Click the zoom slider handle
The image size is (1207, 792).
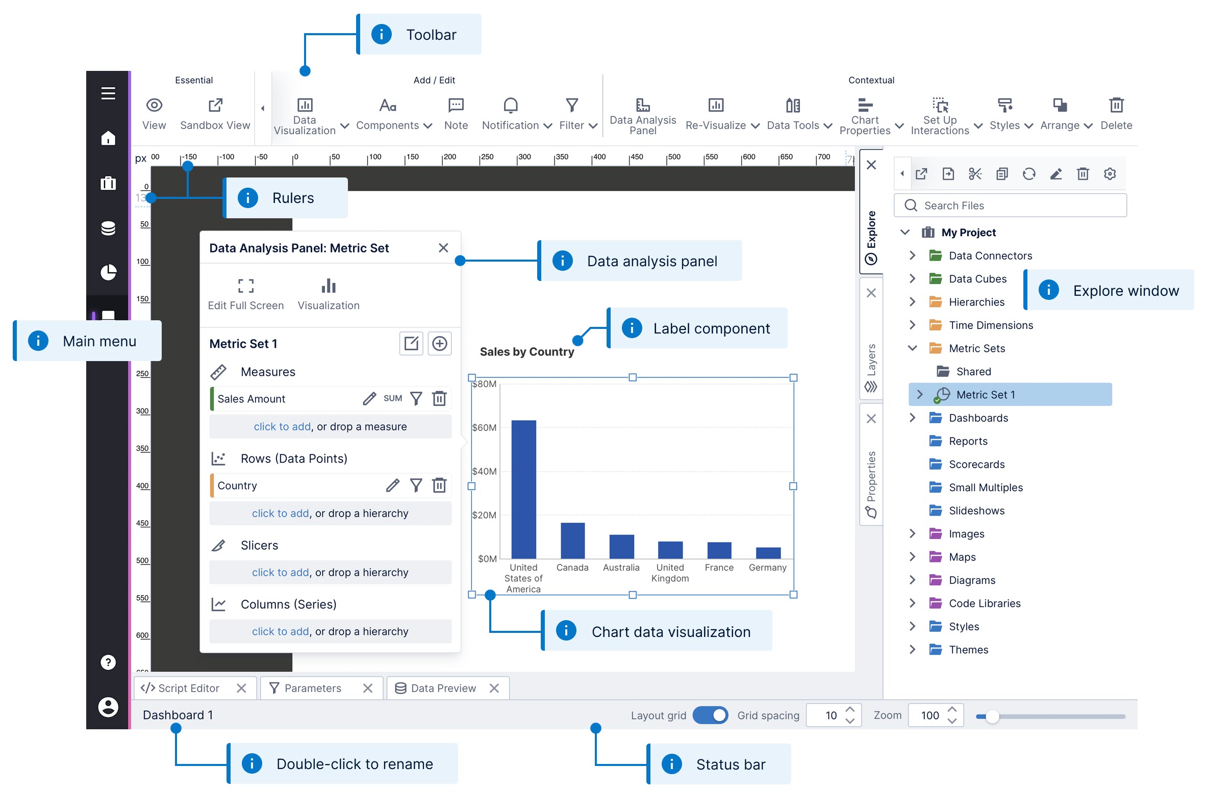click(992, 716)
